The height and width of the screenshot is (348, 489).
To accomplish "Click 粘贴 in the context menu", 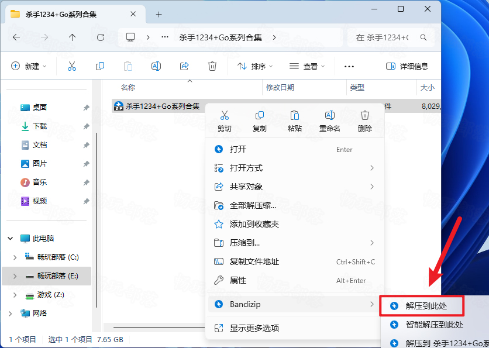I will (x=294, y=121).
